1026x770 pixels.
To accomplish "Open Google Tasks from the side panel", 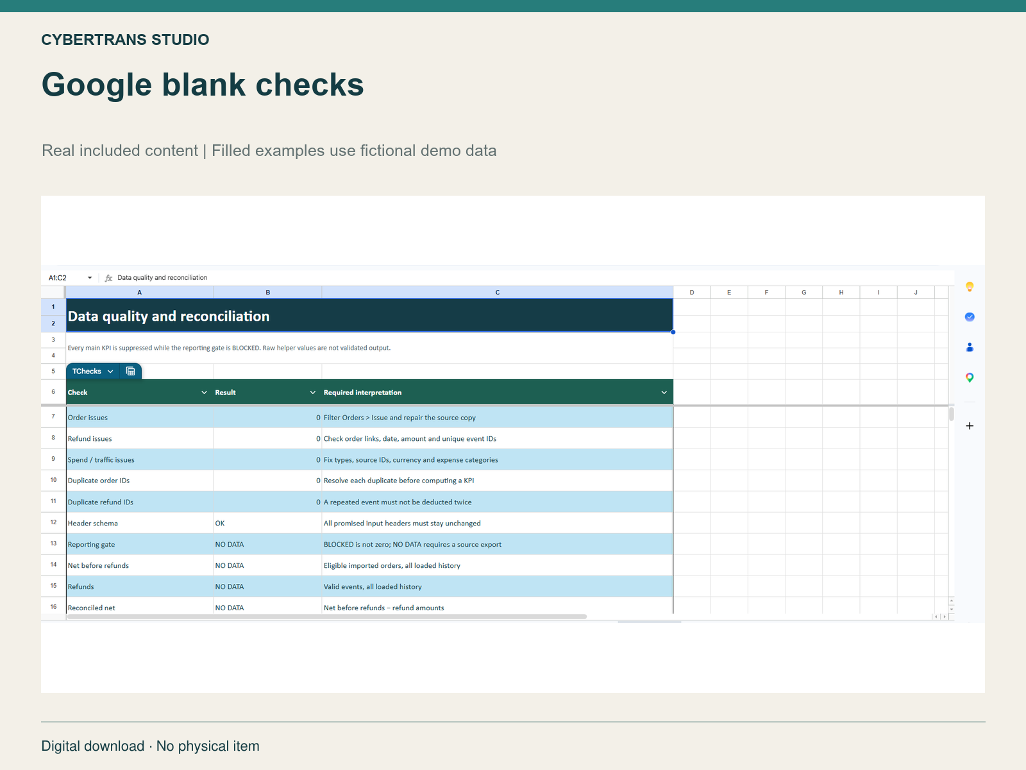I will pyautogui.click(x=970, y=317).
